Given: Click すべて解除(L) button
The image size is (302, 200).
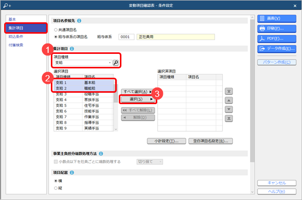Looking at the screenshot, I should pyautogui.click(x=138, y=110).
